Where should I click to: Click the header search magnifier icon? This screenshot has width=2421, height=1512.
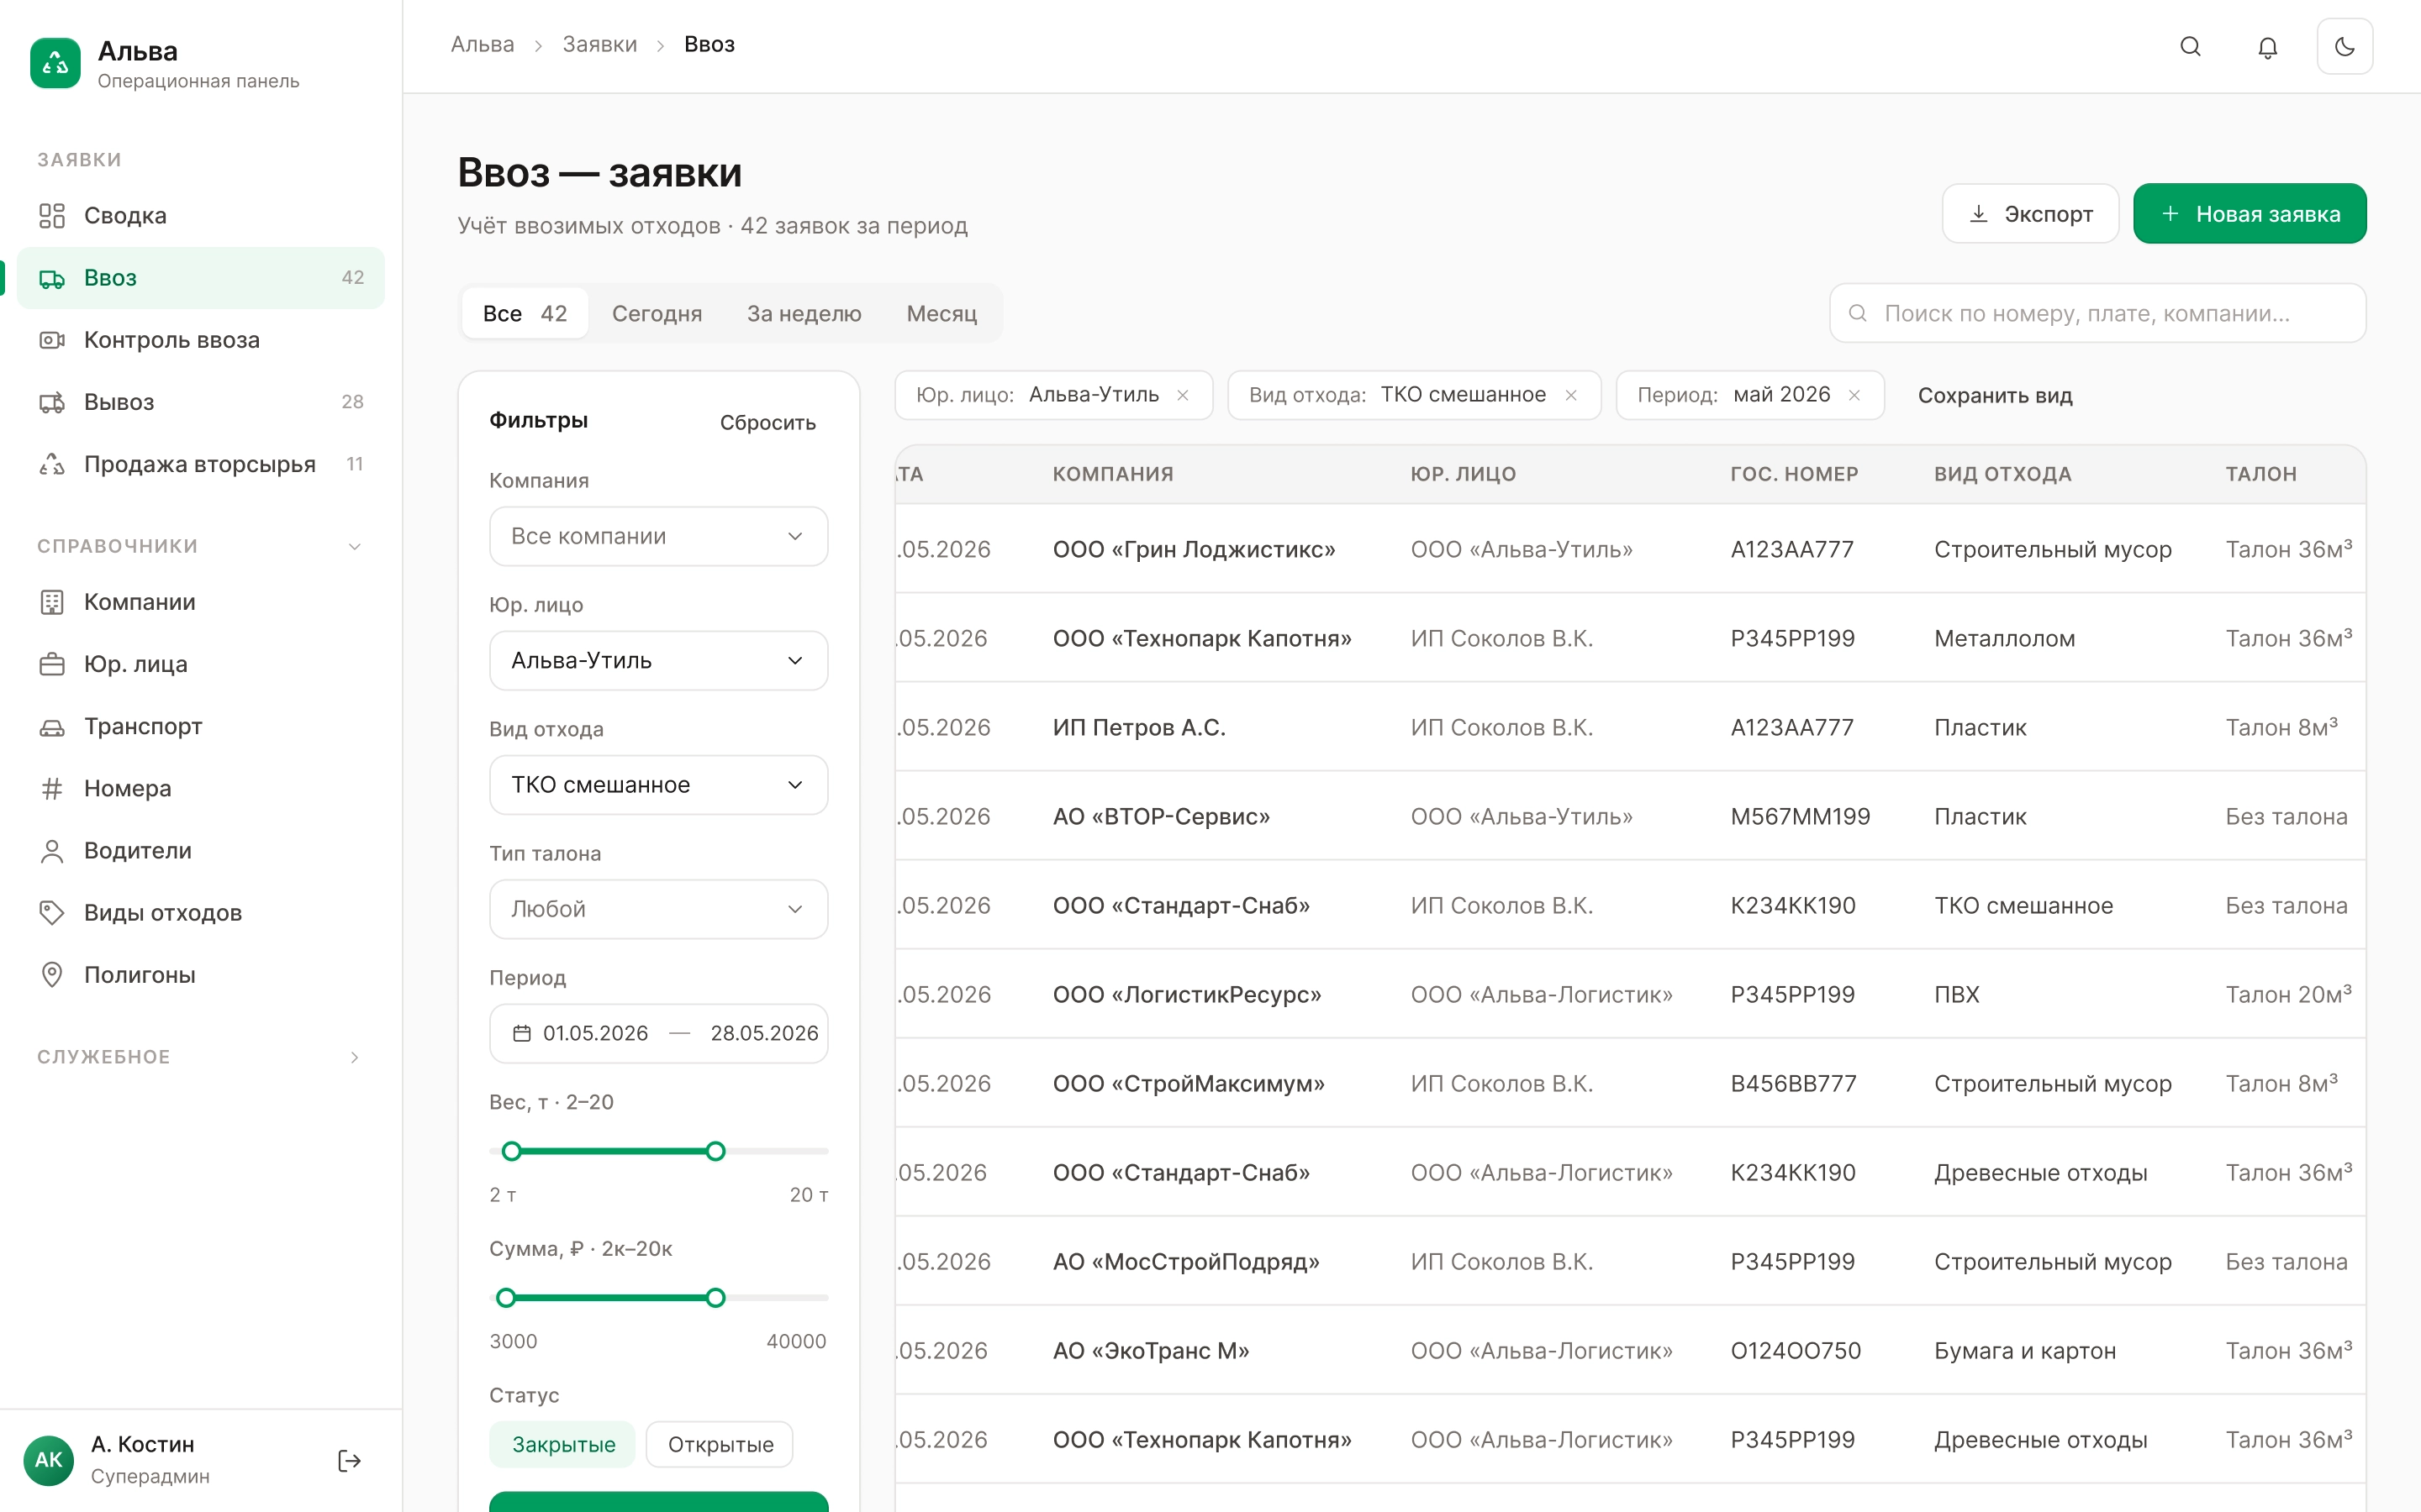coord(2190,47)
